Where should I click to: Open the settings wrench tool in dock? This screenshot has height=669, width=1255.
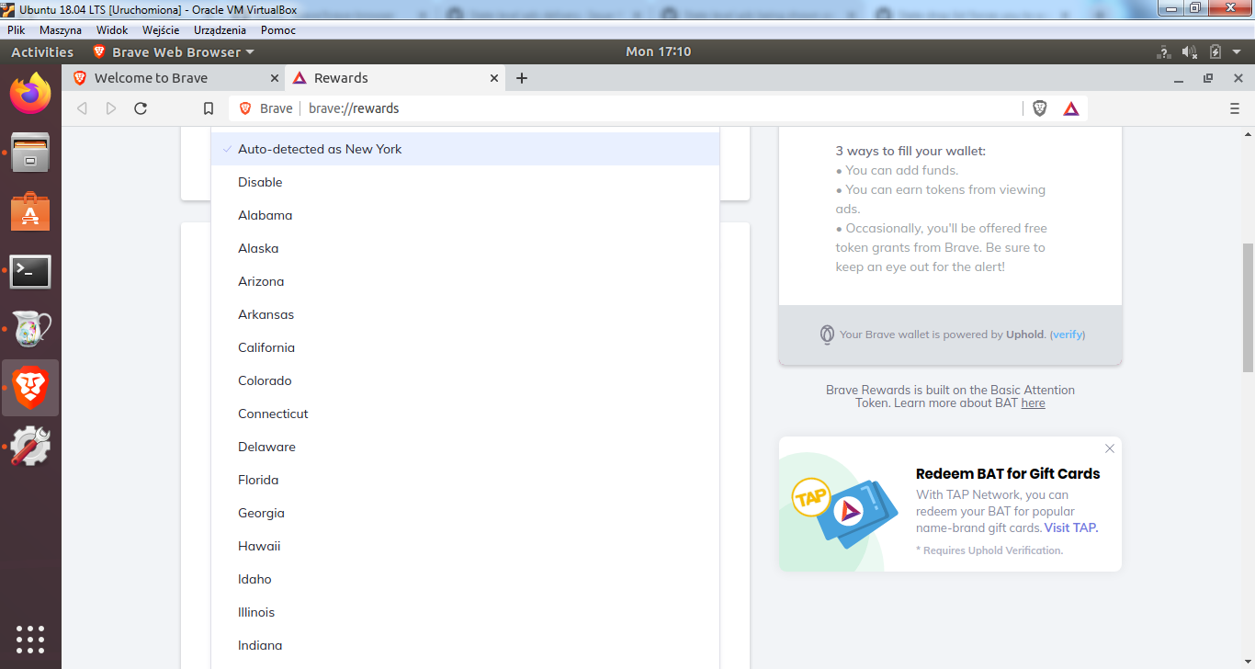tap(30, 447)
